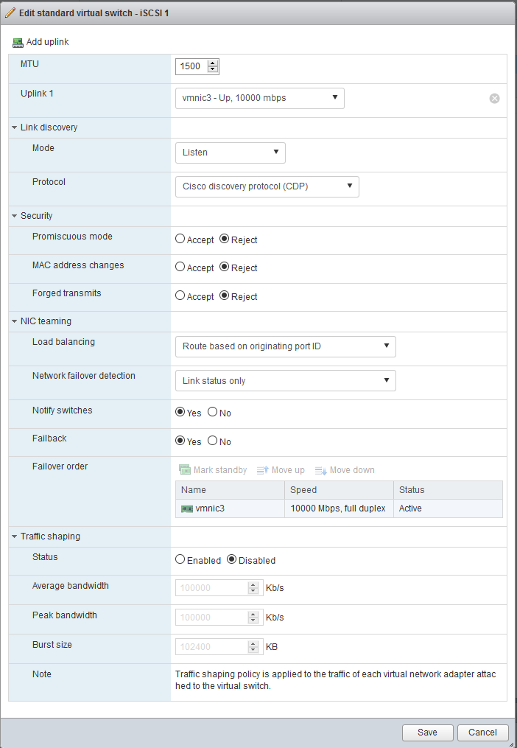517x748 pixels.
Task: Open the Link discovery Protocol dropdown
Action: pyautogui.click(x=267, y=186)
